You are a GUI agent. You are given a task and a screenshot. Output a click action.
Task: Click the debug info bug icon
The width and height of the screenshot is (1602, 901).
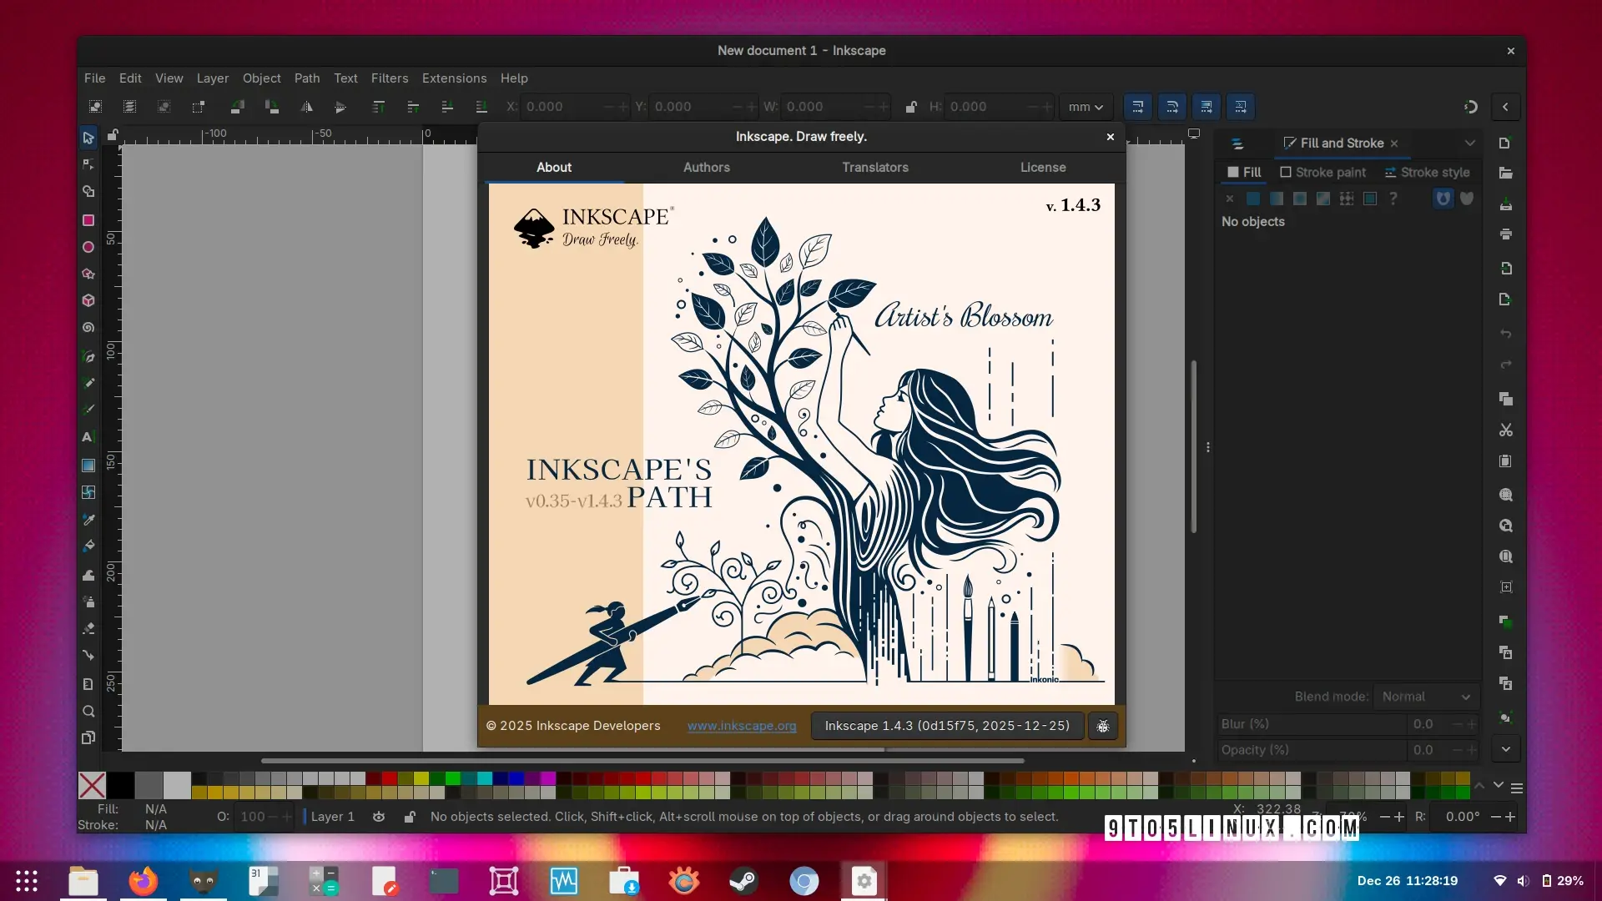point(1102,727)
